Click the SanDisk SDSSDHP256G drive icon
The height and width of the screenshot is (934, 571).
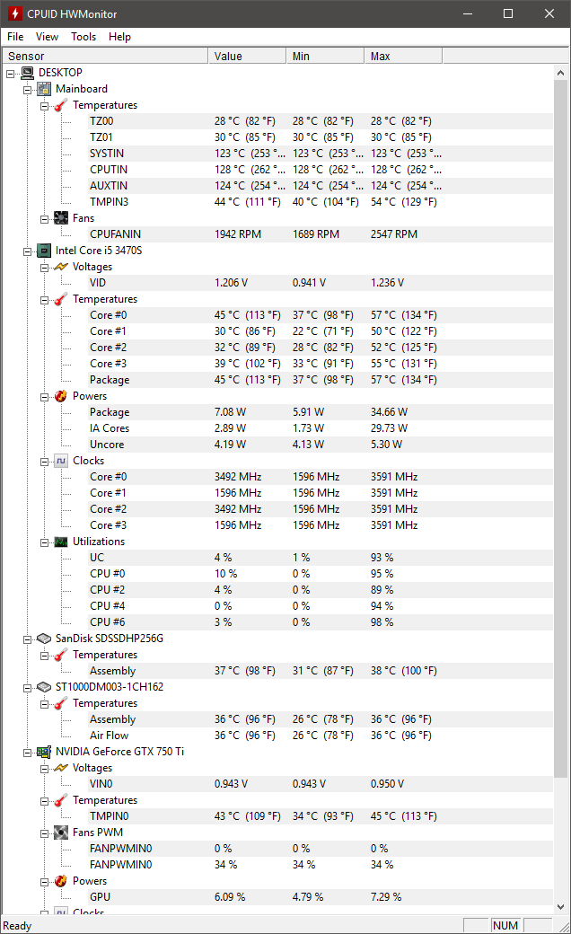click(44, 639)
